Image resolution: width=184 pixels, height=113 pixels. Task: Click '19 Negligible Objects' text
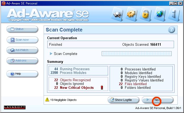pyautogui.click(x=63, y=100)
